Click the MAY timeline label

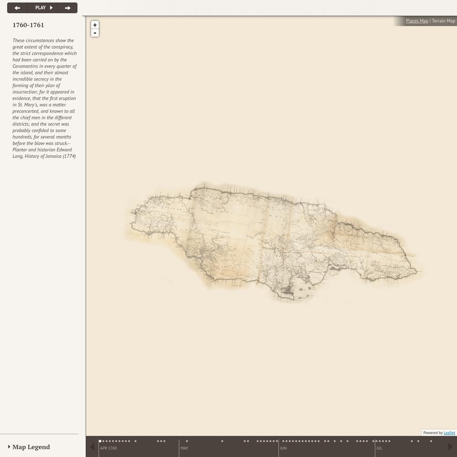pyautogui.click(x=184, y=448)
